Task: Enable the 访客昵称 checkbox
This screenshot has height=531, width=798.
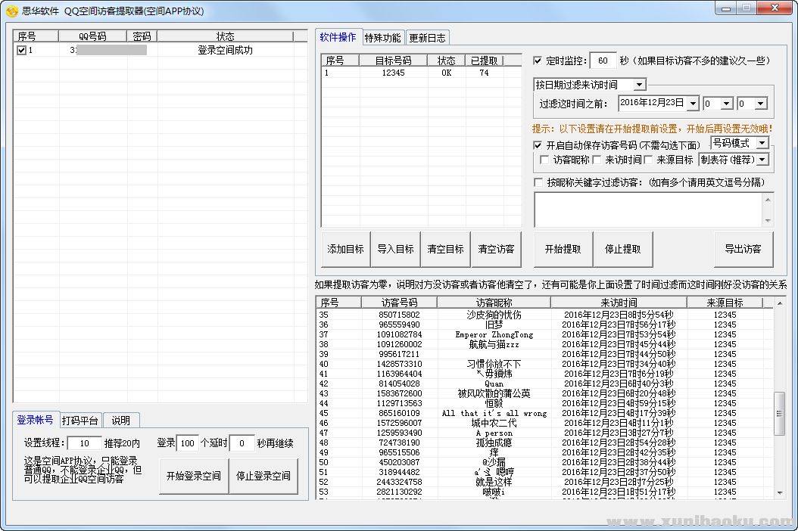Action: point(544,160)
